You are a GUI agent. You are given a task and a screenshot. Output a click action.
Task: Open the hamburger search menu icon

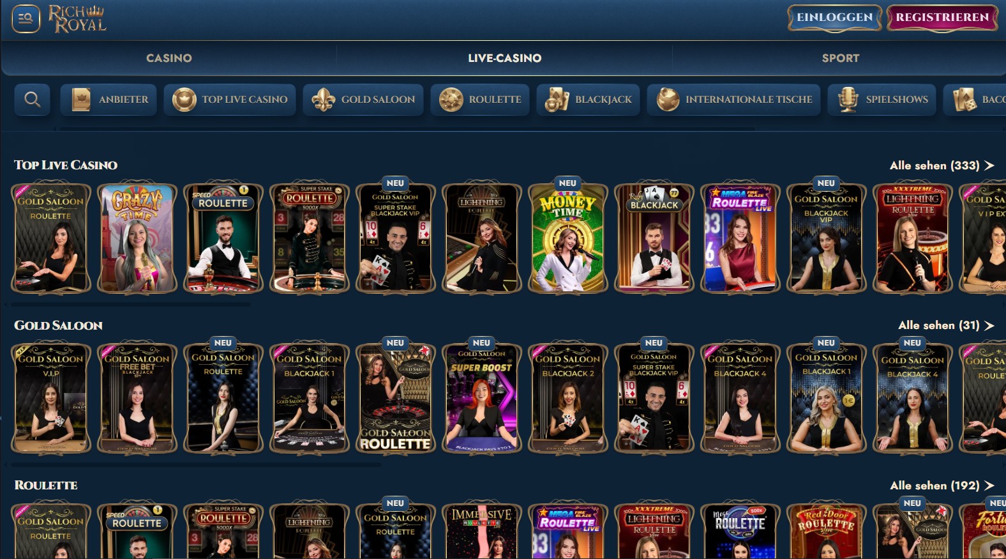coord(26,18)
